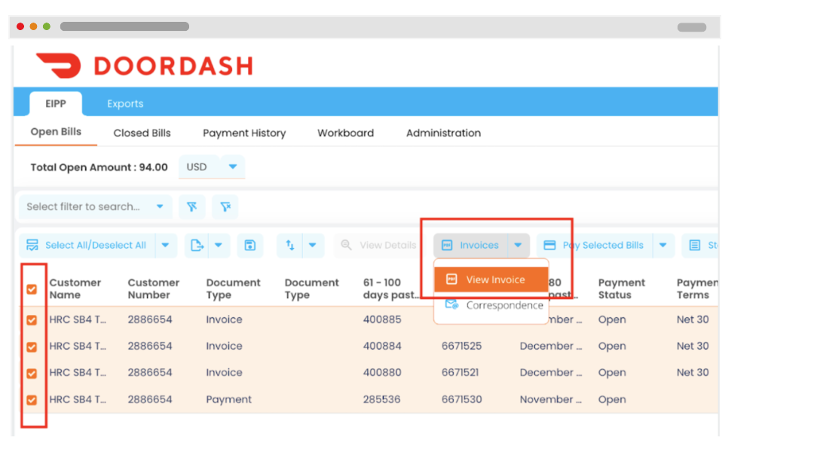
Task: Choose Correspondence from the menu
Action: click(491, 305)
